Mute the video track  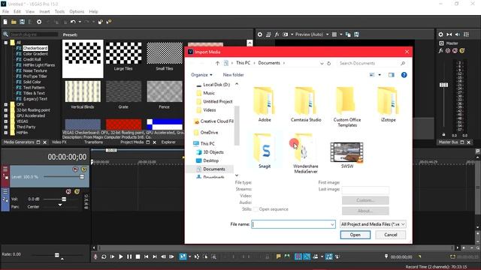point(75,169)
